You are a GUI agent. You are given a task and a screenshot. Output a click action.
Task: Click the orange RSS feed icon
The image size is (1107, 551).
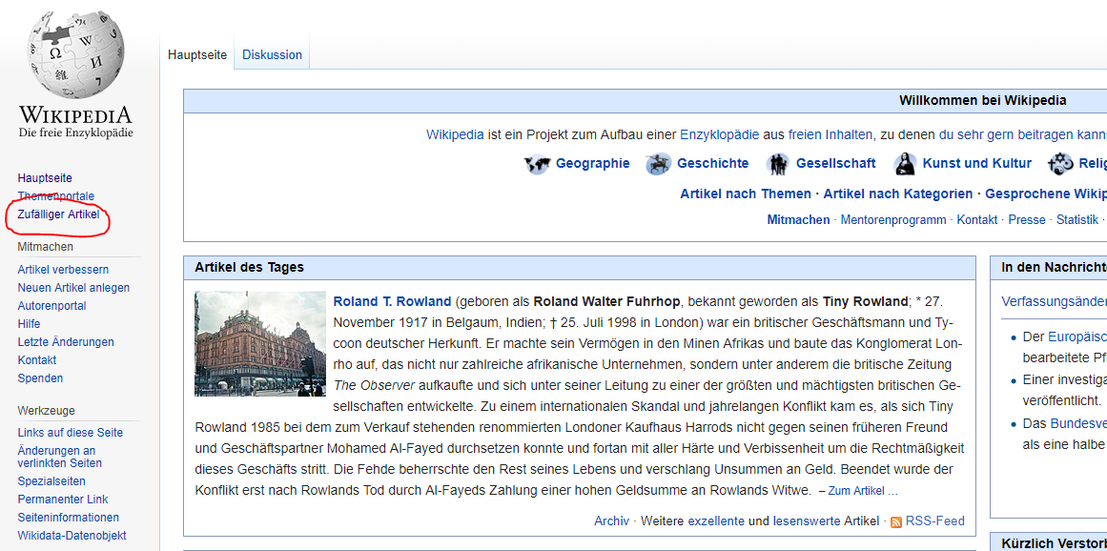[x=896, y=522]
